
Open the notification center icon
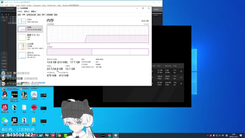[241, 136]
